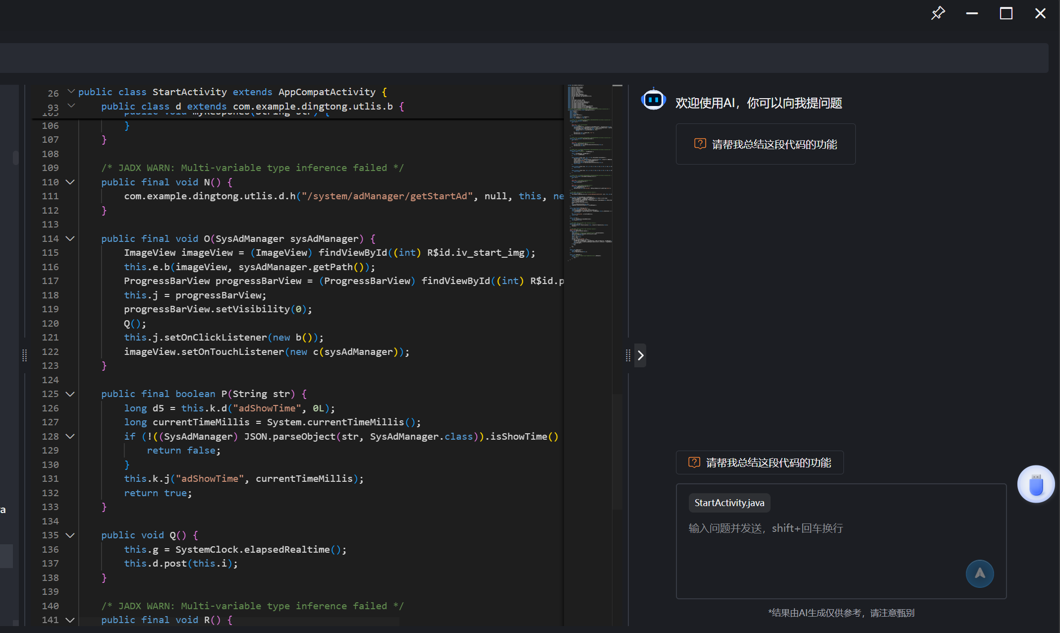Image resolution: width=1060 pixels, height=633 pixels.
Task: Click the question icon in upper suggestion card
Action: [700, 144]
